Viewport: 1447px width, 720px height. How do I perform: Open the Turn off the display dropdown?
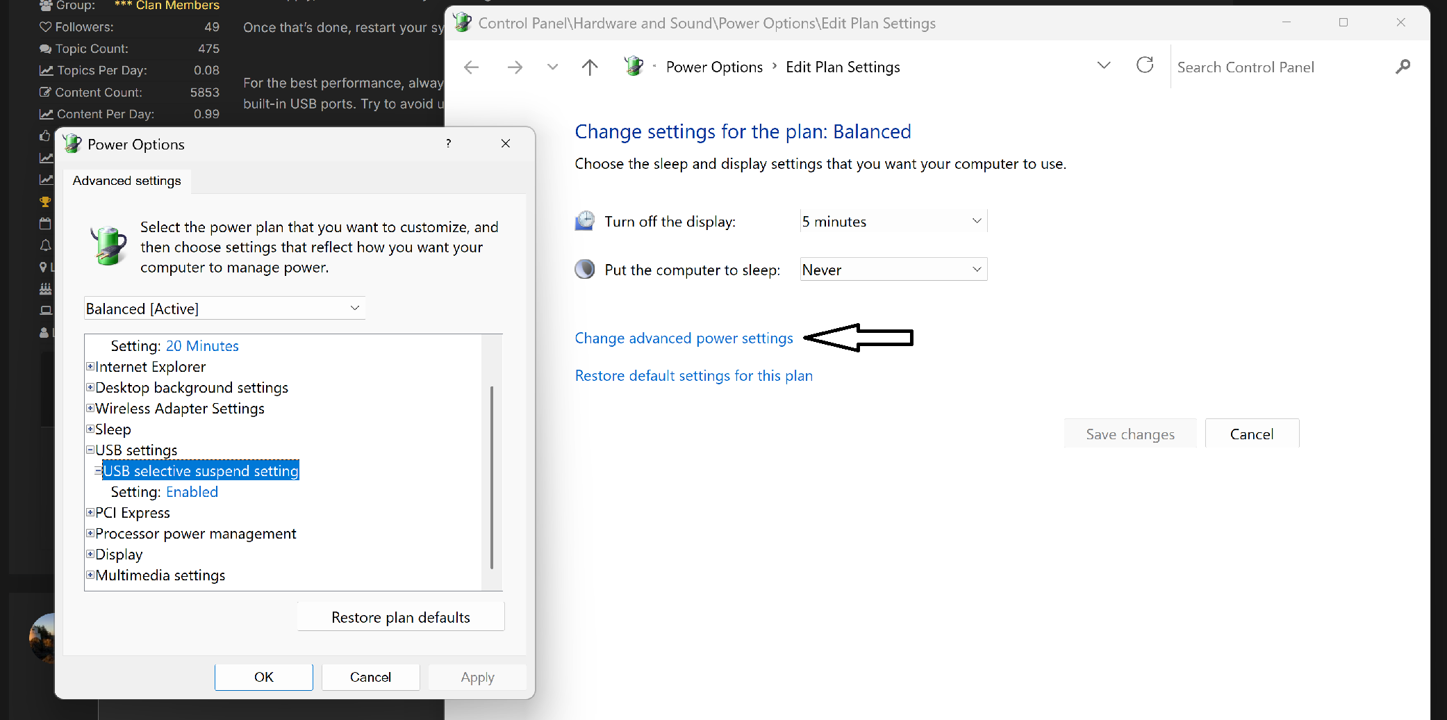893,221
